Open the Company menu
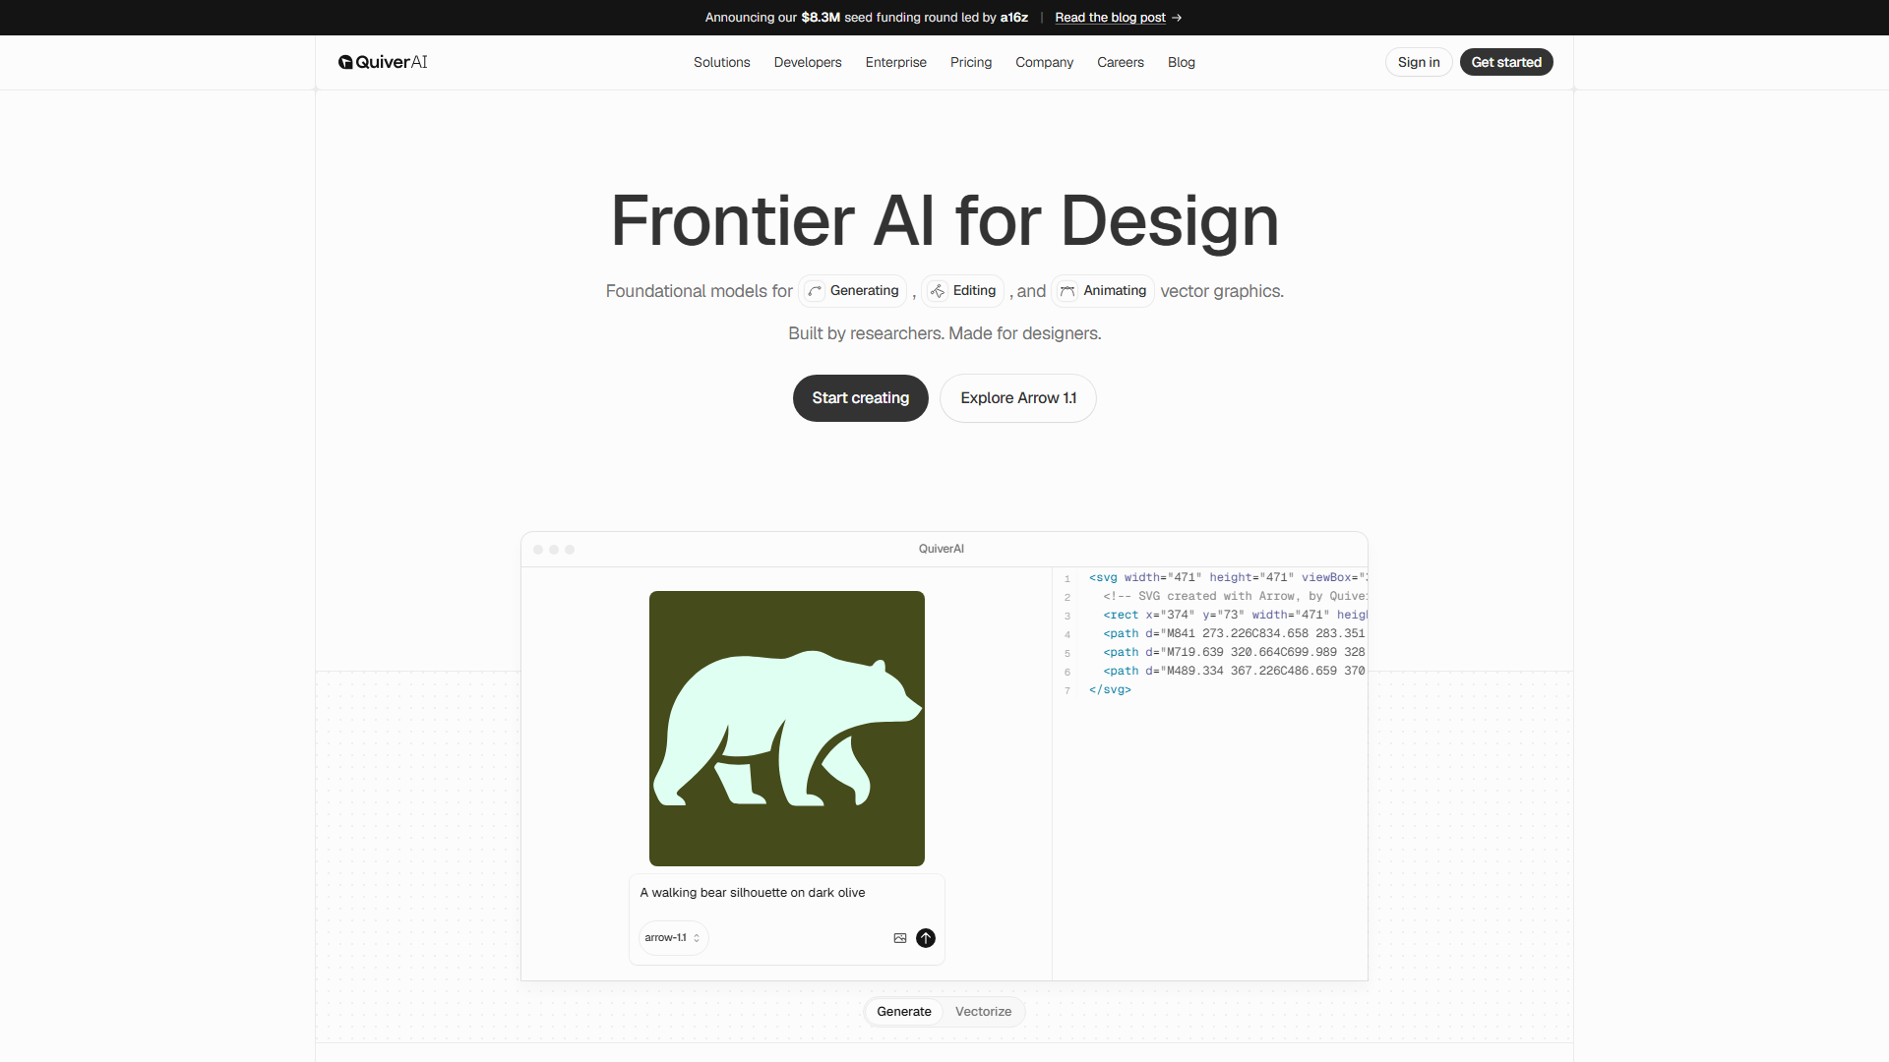 click(x=1044, y=62)
